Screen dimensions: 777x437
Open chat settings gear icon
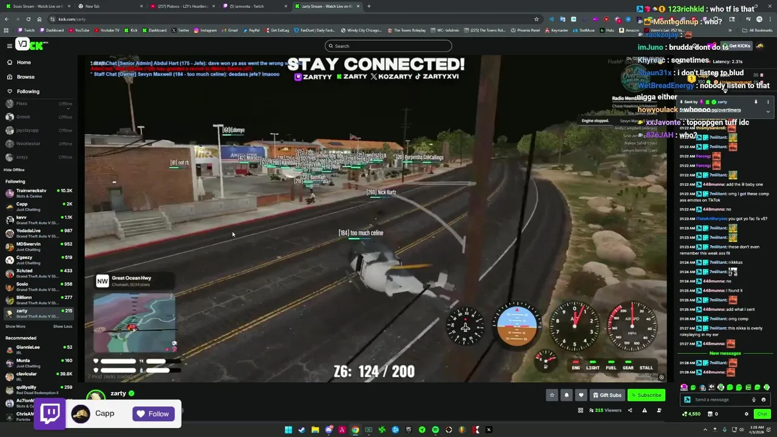[747, 414]
